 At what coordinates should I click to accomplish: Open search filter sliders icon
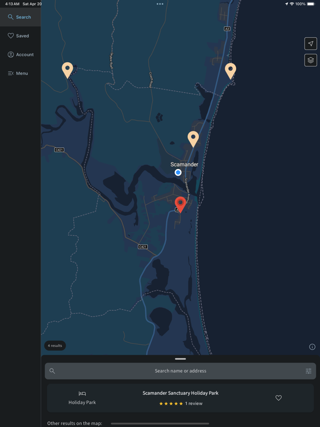(x=308, y=371)
